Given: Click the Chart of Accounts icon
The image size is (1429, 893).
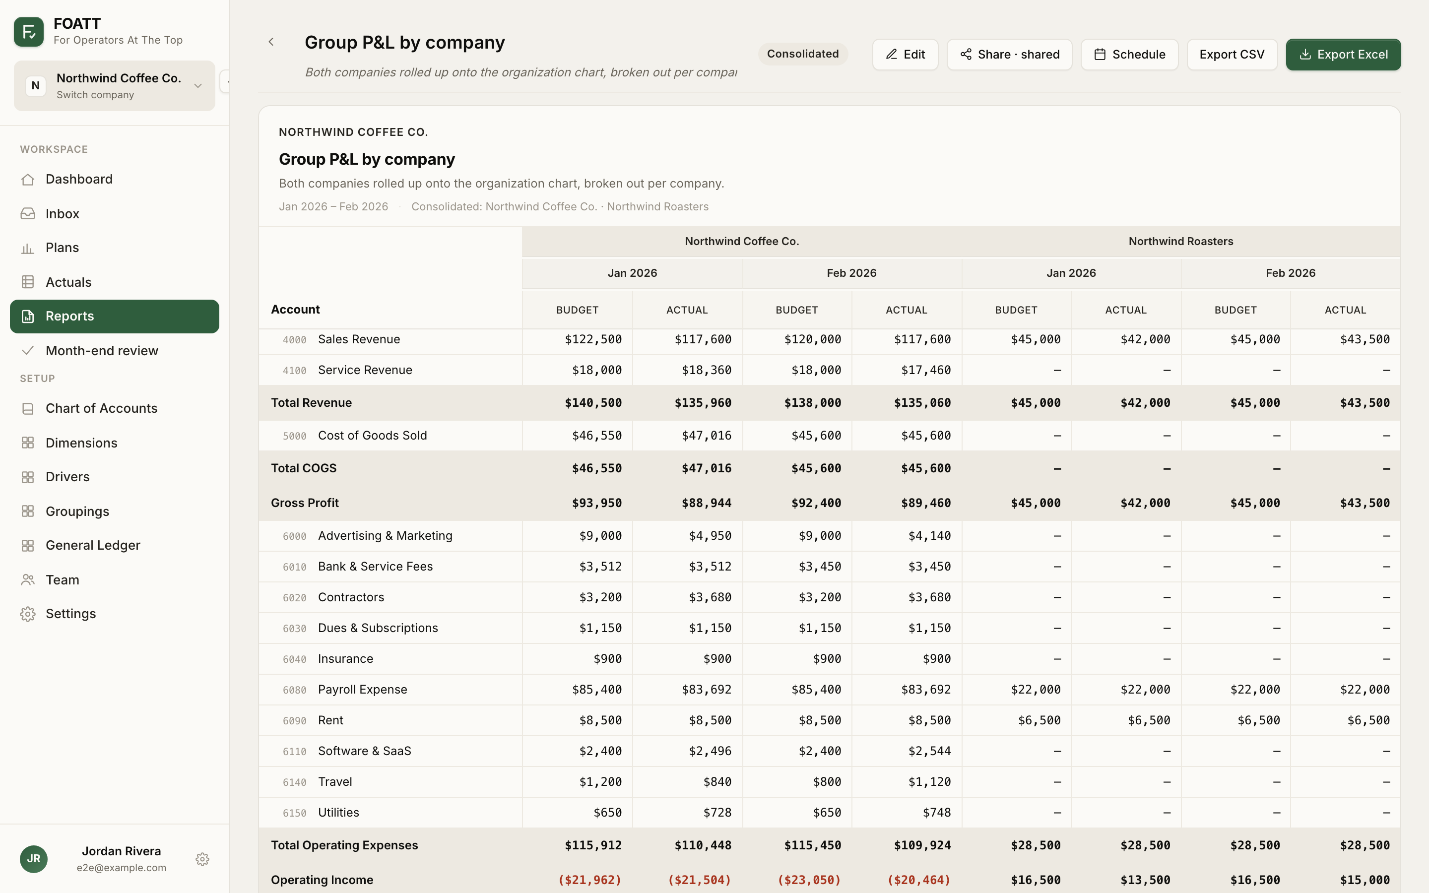Looking at the screenshot, I should click(x=28, y=409).
